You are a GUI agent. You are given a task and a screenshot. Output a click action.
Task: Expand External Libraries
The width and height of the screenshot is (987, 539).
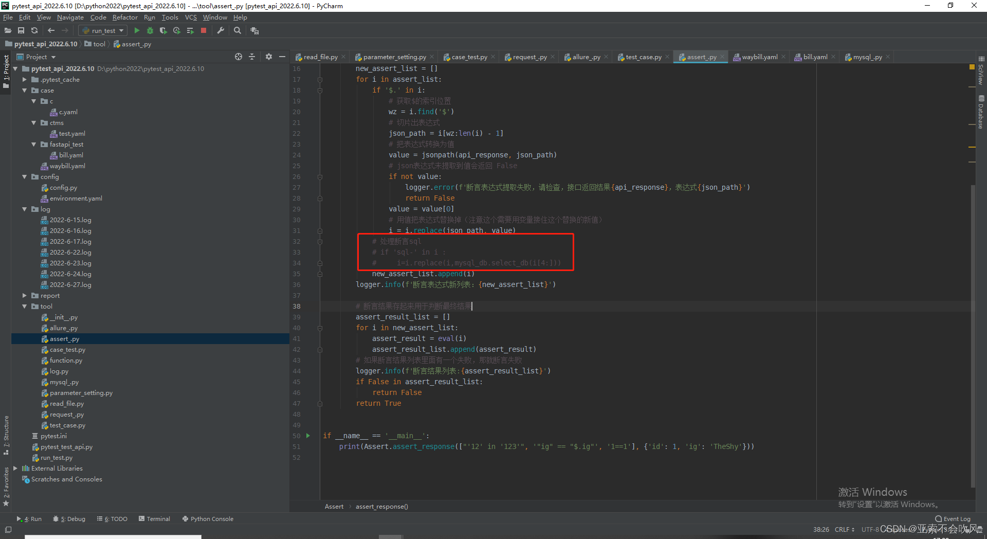coord(15,469)
